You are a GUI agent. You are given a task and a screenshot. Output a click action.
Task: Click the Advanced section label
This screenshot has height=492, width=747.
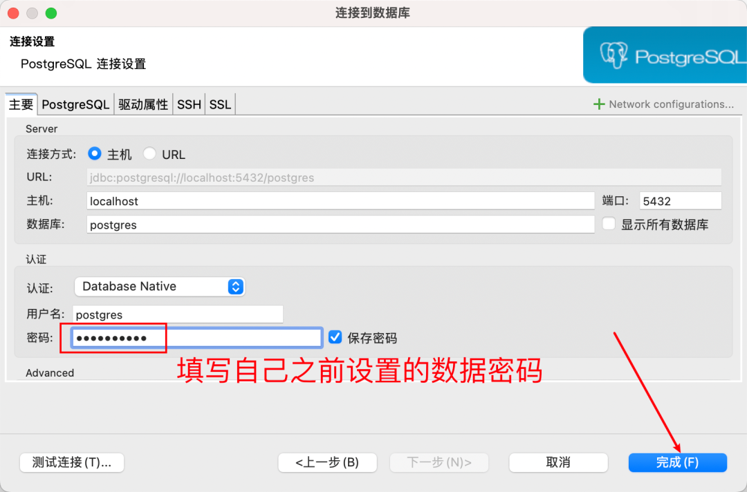tap(50, 372)
